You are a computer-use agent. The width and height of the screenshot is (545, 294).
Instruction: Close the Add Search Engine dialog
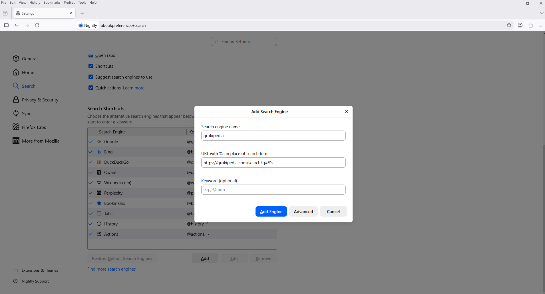346,111
